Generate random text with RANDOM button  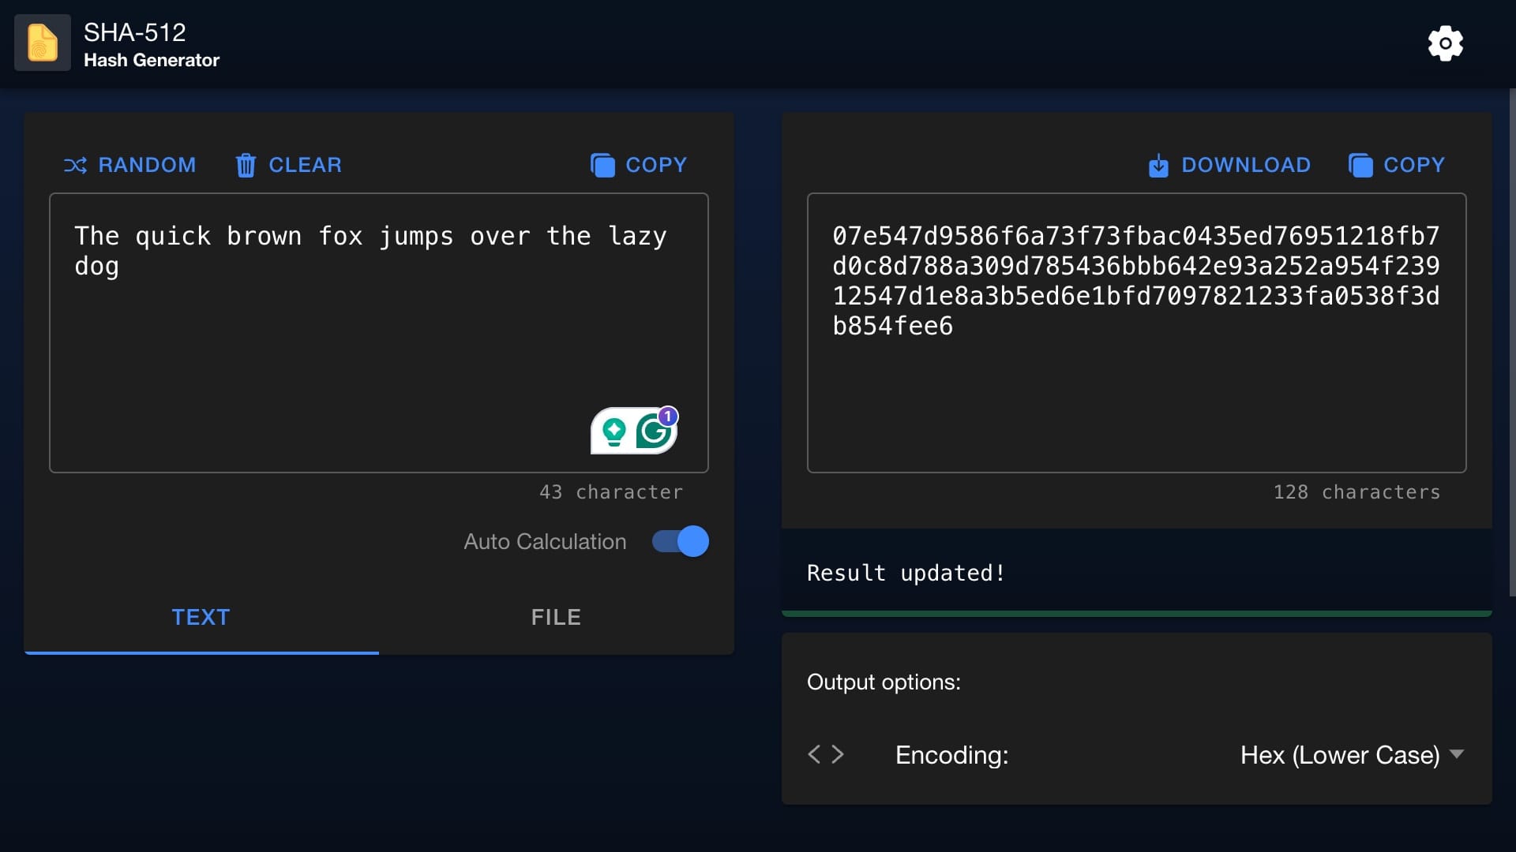[130, 165]
